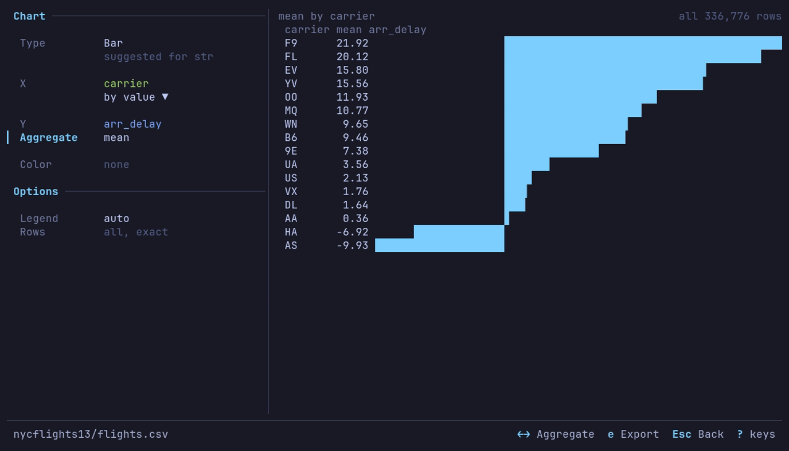This screenshot has width=789, height=451.
Task: Click the mean value -9.93
Action: click(x=353, y=246)
